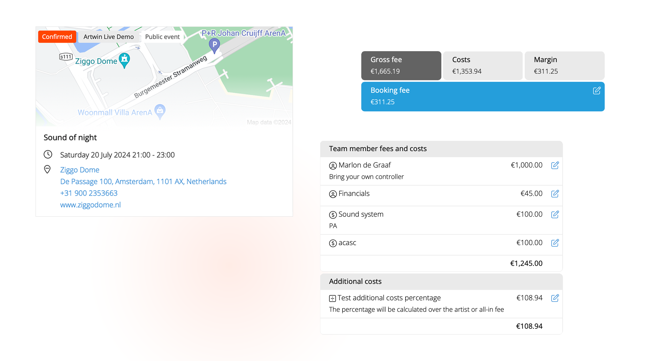662x361 pixels.
Task: Open the De Passage 100 address link
Action: [143, 182]
